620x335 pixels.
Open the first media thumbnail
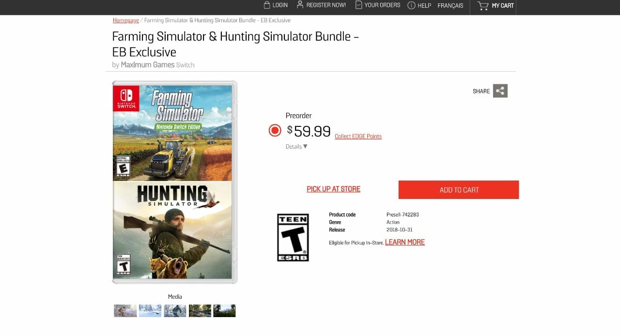125,311
